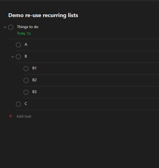This screenshot has height=168, width=159.
Task: Collapse the Things to do sub-tasks
Action: 5,27
